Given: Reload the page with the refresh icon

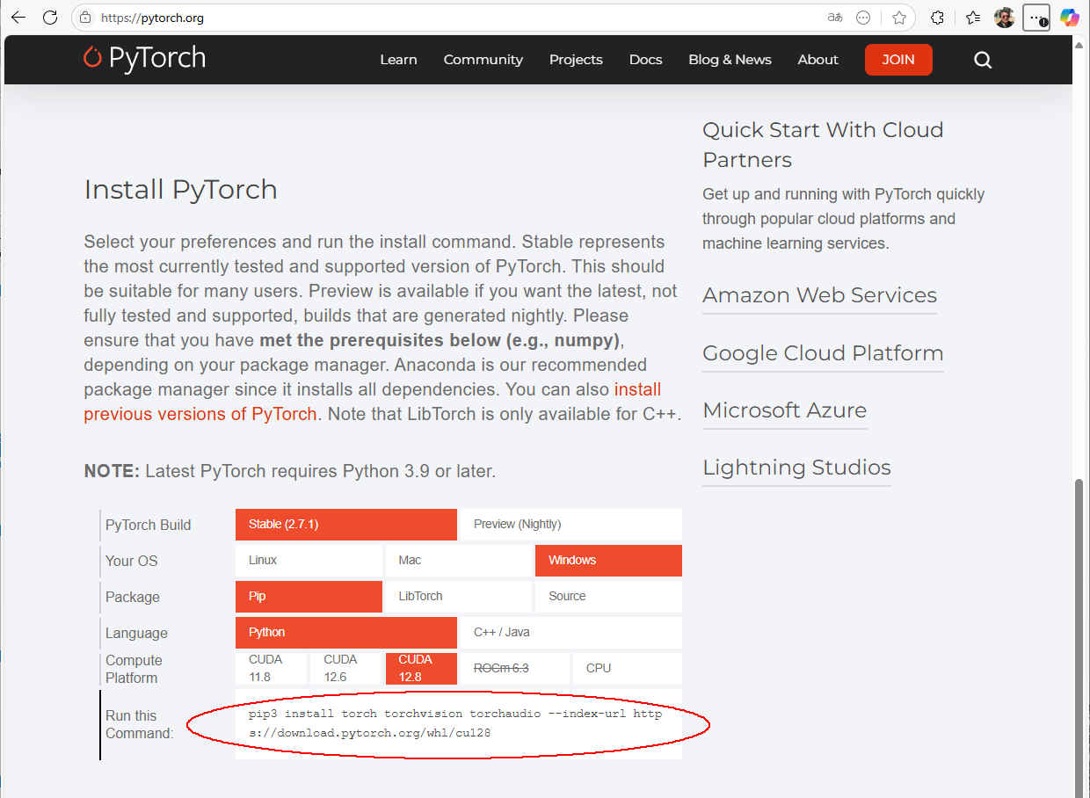Looking at the screenshot, I should (50, 18).
